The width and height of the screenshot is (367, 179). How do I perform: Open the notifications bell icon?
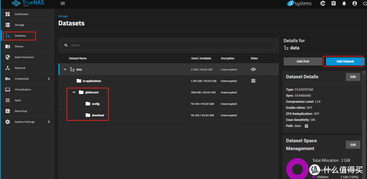pos(344,3)
